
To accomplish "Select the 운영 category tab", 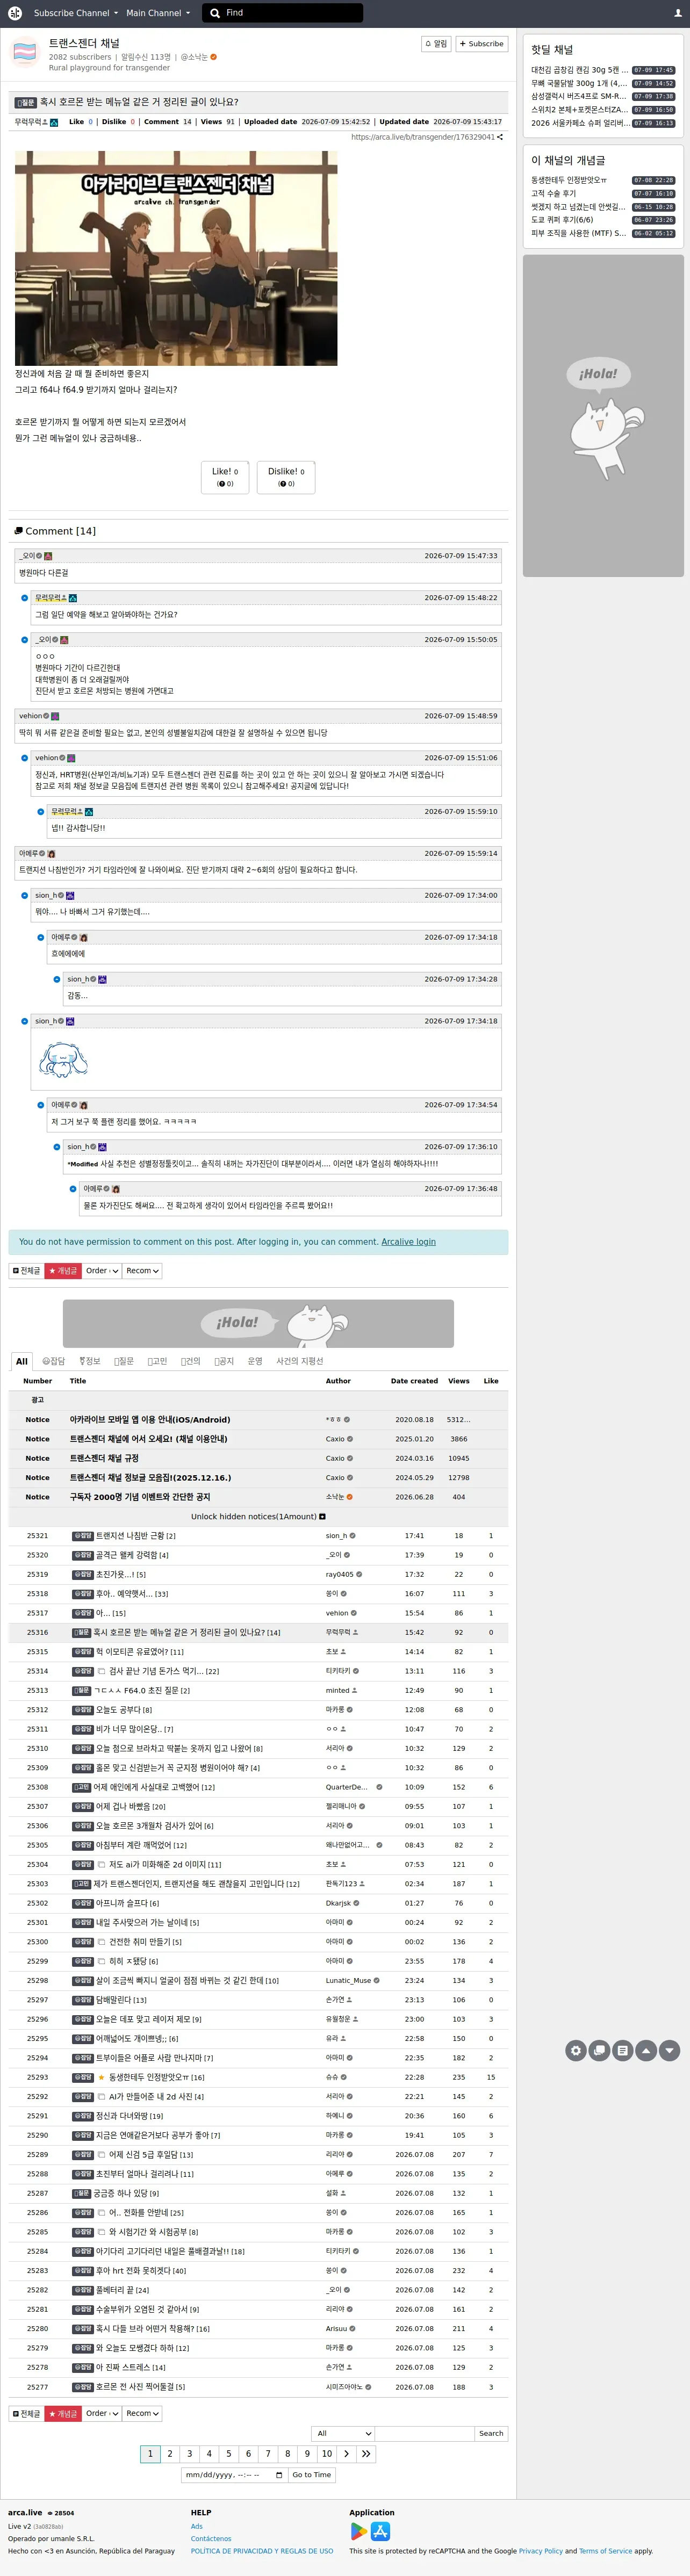I will (x=255, y=1361).
